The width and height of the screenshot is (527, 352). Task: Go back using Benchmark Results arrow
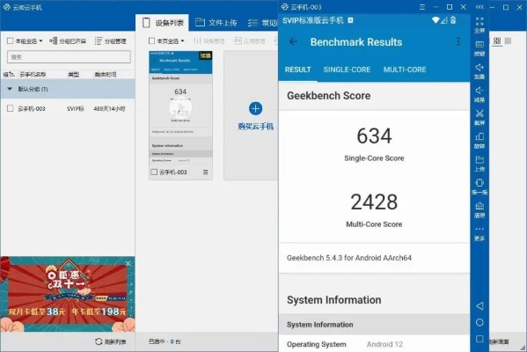pyautogui.click(x=293, y=41)
